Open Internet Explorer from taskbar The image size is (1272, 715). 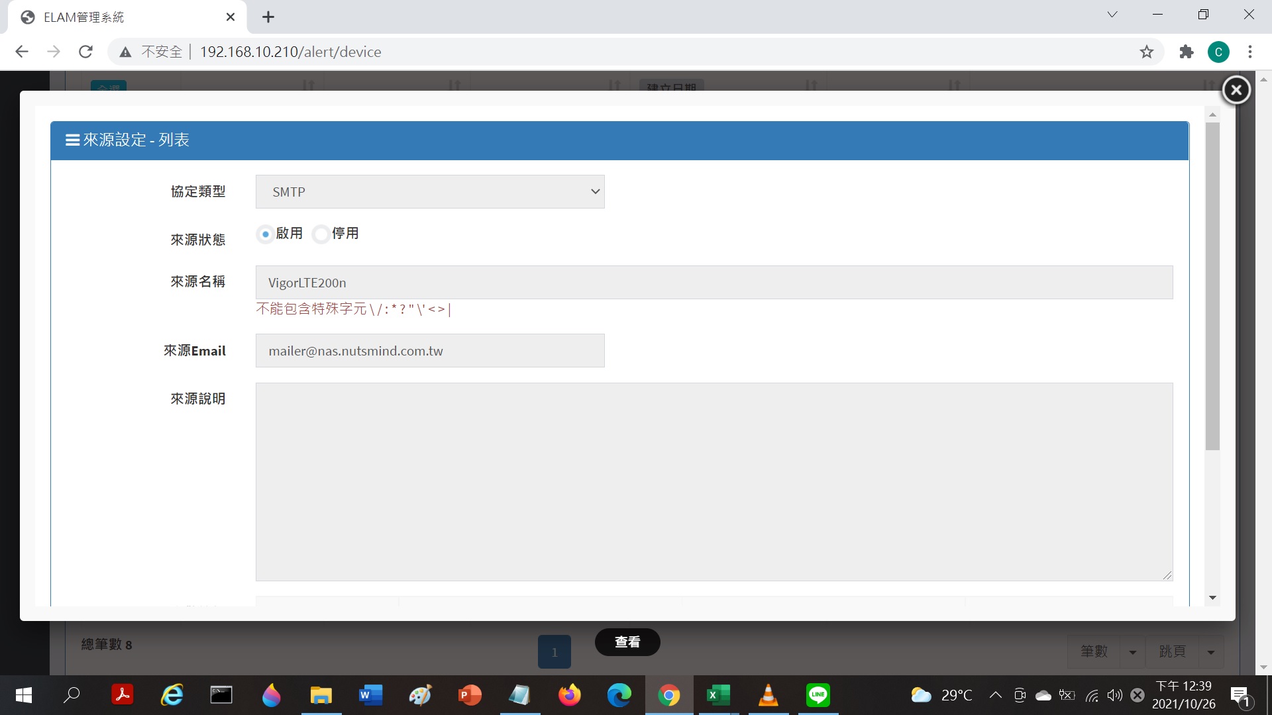pyautogui.click(x=172, y=695)
